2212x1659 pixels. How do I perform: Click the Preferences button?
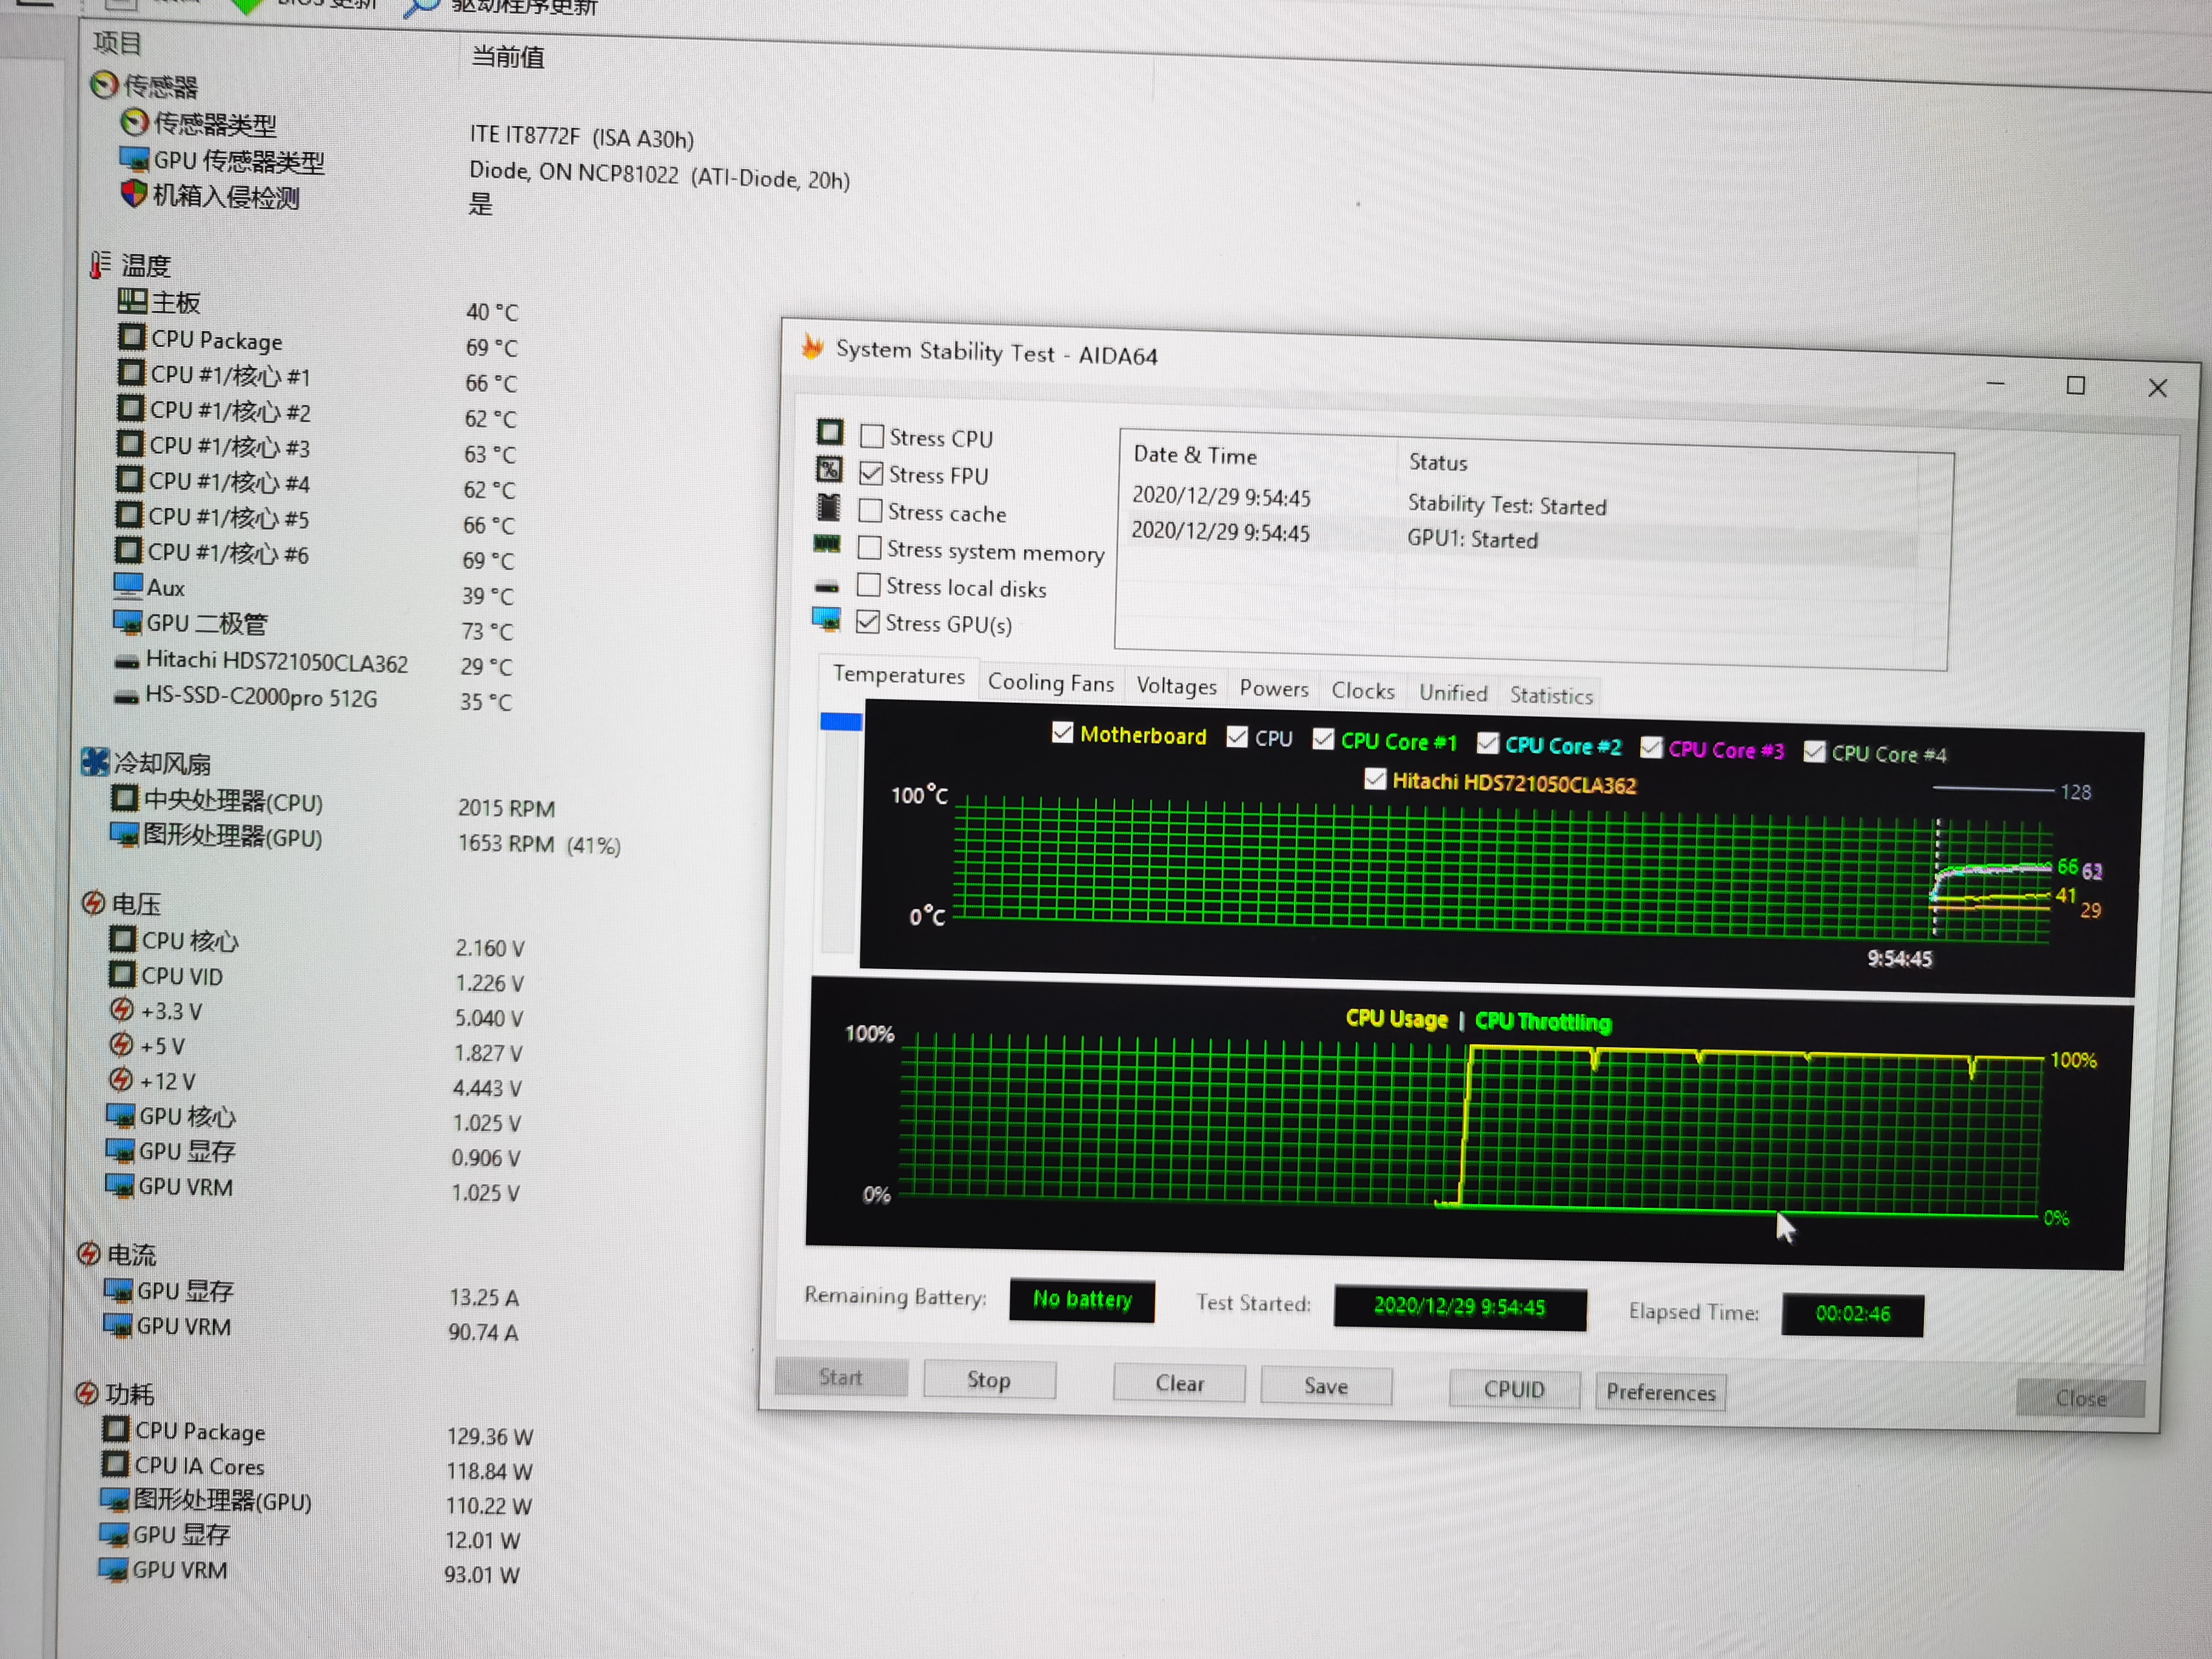click(x=1660, y=1392)
